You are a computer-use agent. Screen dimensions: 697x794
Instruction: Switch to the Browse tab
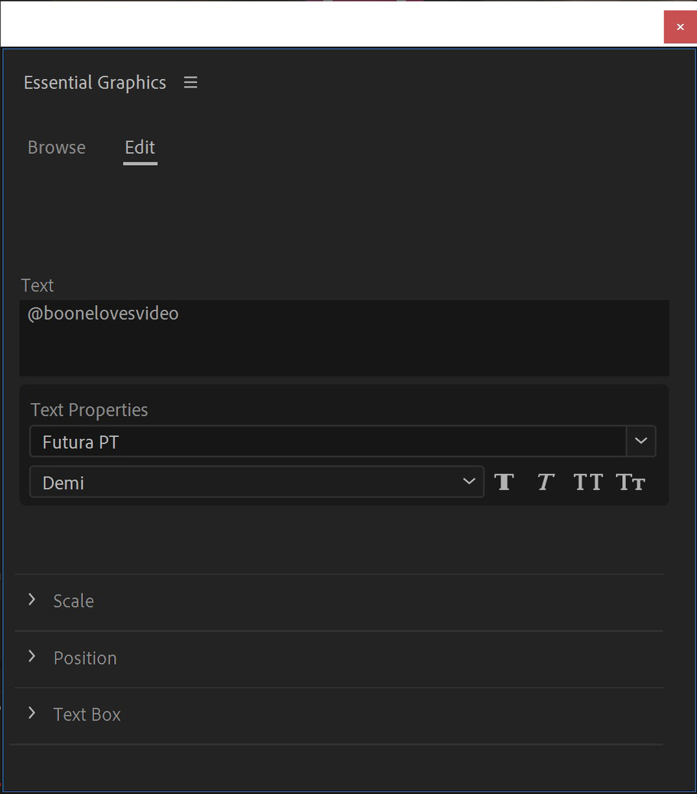[57, 148]
